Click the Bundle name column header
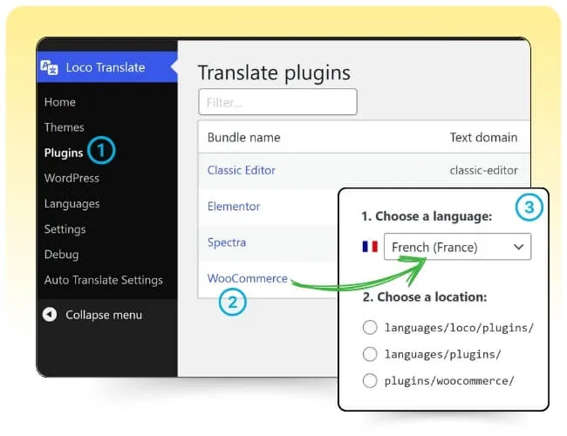The width and height of the screenshot is (567, 436). pyautogui.click(x=244, y=138)
